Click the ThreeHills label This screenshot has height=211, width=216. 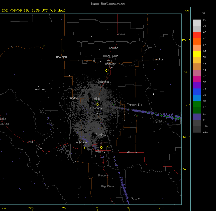click(135, 105)
